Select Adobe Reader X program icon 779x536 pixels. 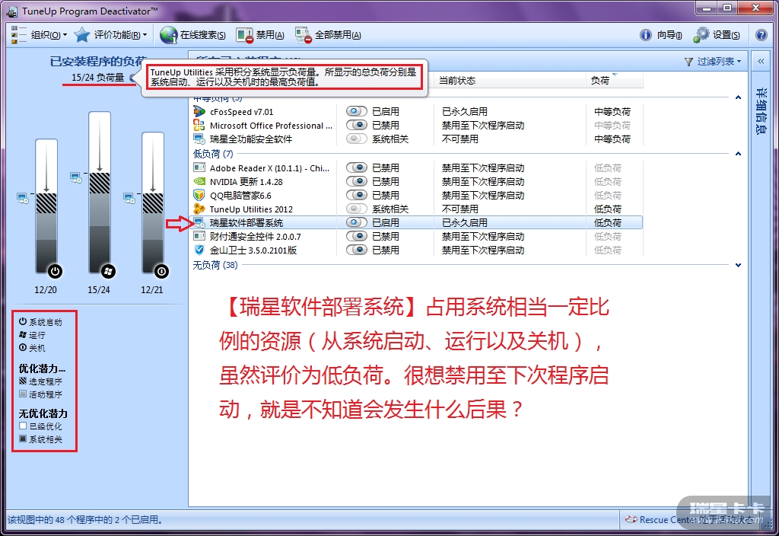pyautogui.click(x=199, y=167)
